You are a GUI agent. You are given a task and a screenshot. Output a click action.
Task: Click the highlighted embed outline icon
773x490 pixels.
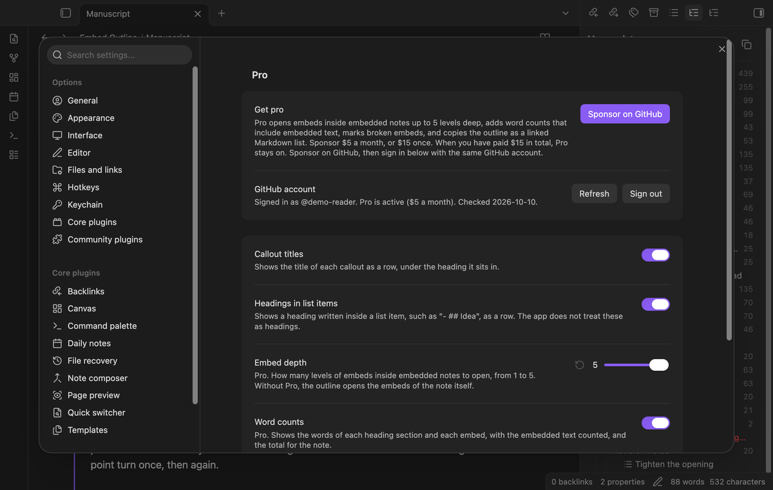tap(694, 13)
